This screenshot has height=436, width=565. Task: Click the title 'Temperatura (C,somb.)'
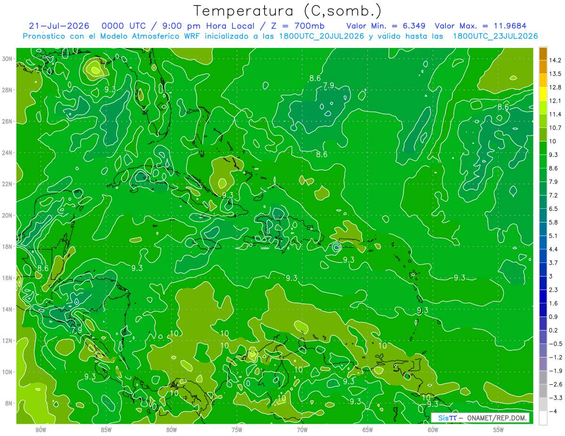point(287,11)
